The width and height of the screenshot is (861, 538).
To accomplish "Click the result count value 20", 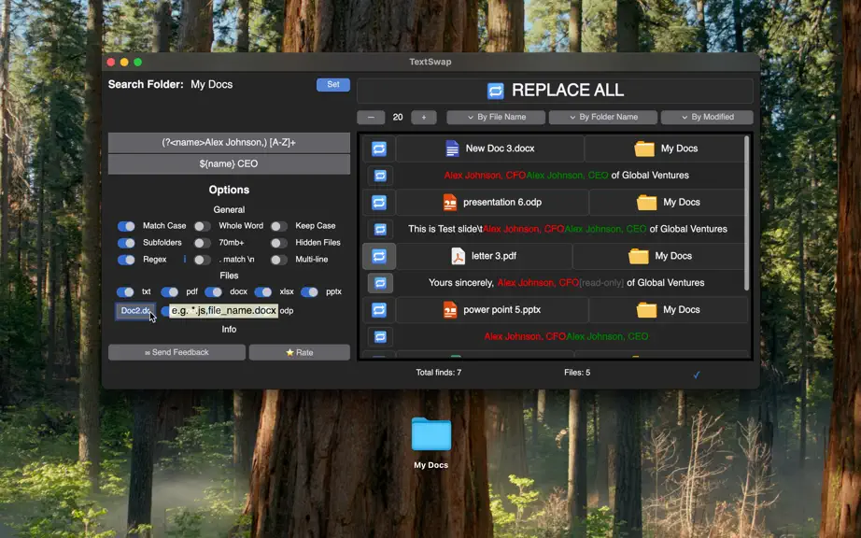I will point(398,118).
